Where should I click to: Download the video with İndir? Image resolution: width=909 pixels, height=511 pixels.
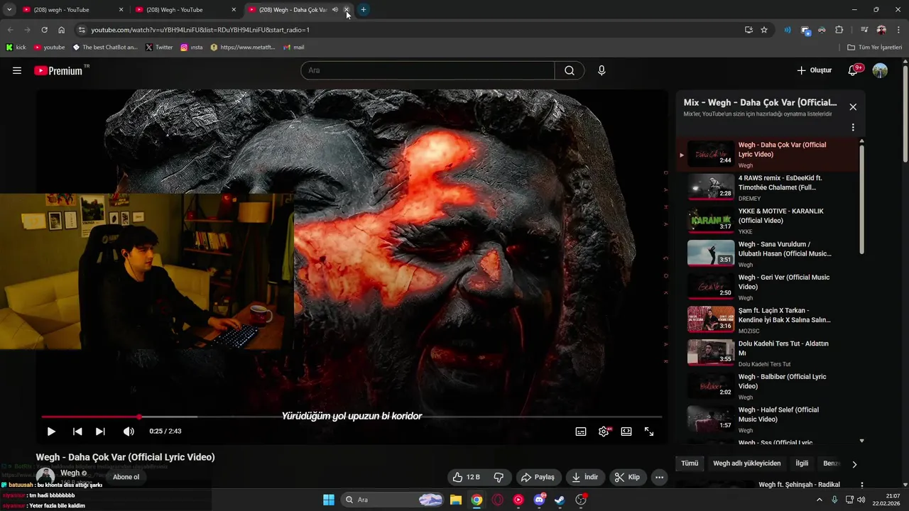tap(584, 477)
